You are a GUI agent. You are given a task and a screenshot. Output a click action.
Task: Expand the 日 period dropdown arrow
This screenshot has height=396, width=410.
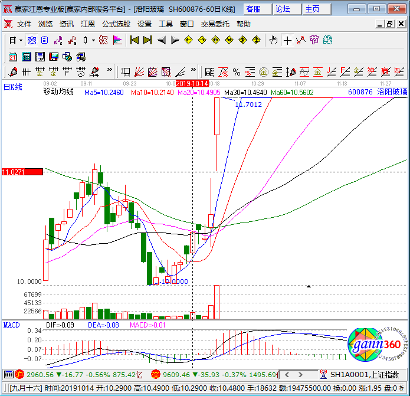21,40
